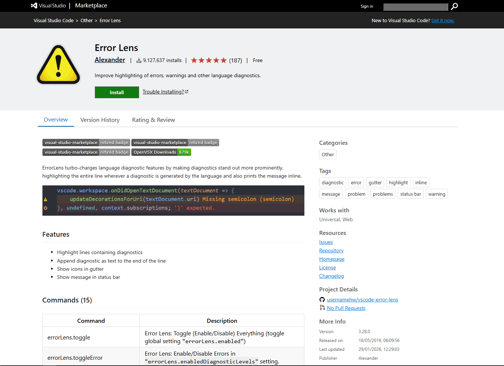Click the installs download icon
This screenshot has width=504, height=366.
click(139, 60)
